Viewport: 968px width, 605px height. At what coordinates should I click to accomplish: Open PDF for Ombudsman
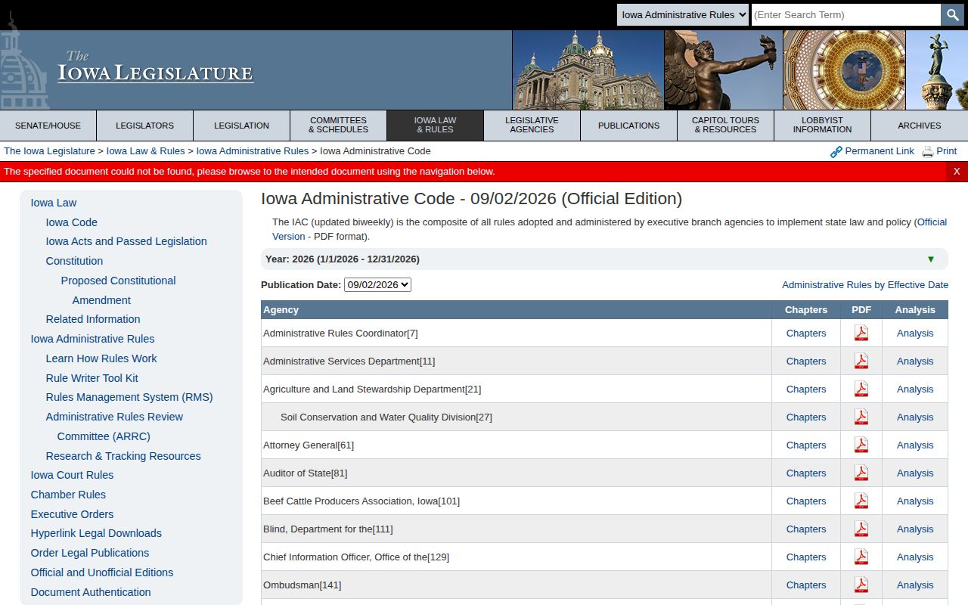[x=861, y=585]
